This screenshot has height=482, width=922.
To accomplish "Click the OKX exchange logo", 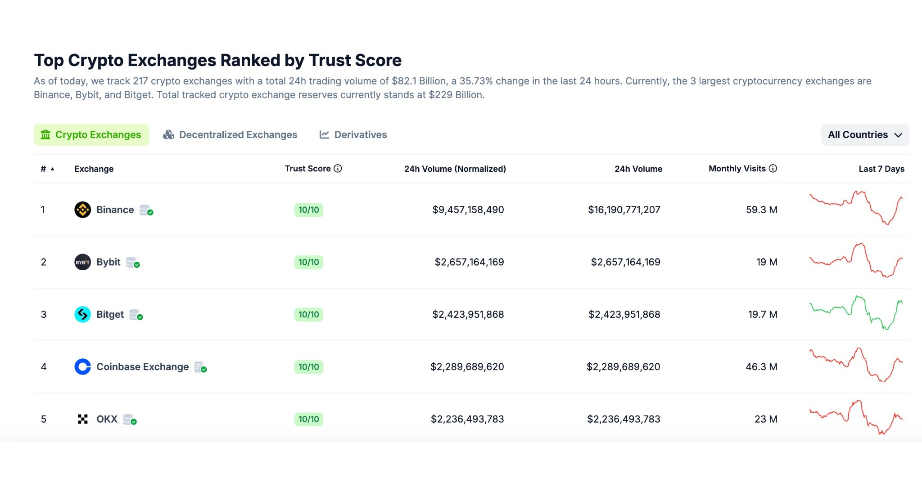I will pyautogui.click(x=82, y=419).
